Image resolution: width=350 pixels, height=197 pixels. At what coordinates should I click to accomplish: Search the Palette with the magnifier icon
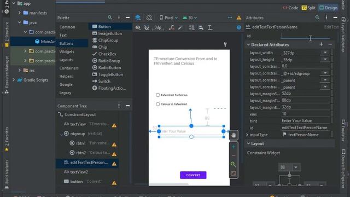(109, 18)
